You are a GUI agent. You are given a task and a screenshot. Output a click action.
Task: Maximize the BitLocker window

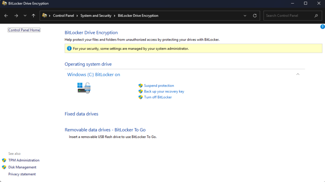pyautogui.click(x=306, y=3)
